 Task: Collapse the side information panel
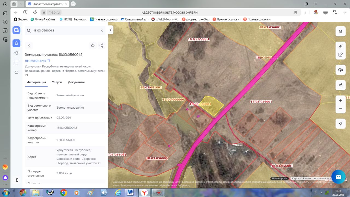click(x=110, y=30)
